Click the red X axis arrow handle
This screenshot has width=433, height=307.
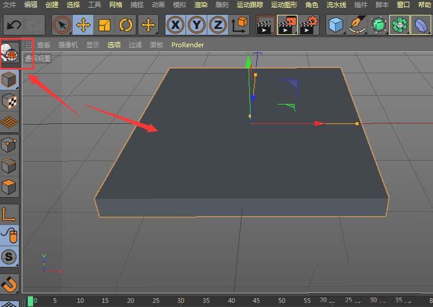319,123
